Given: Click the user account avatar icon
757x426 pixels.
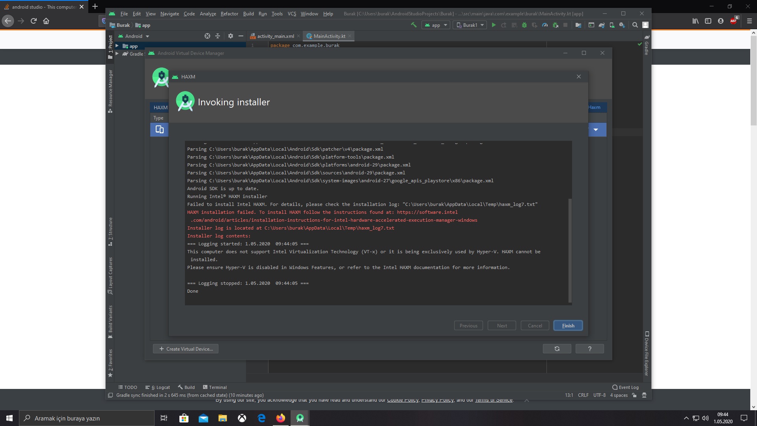Looking at the screenshot, I should tap(645, 25).
